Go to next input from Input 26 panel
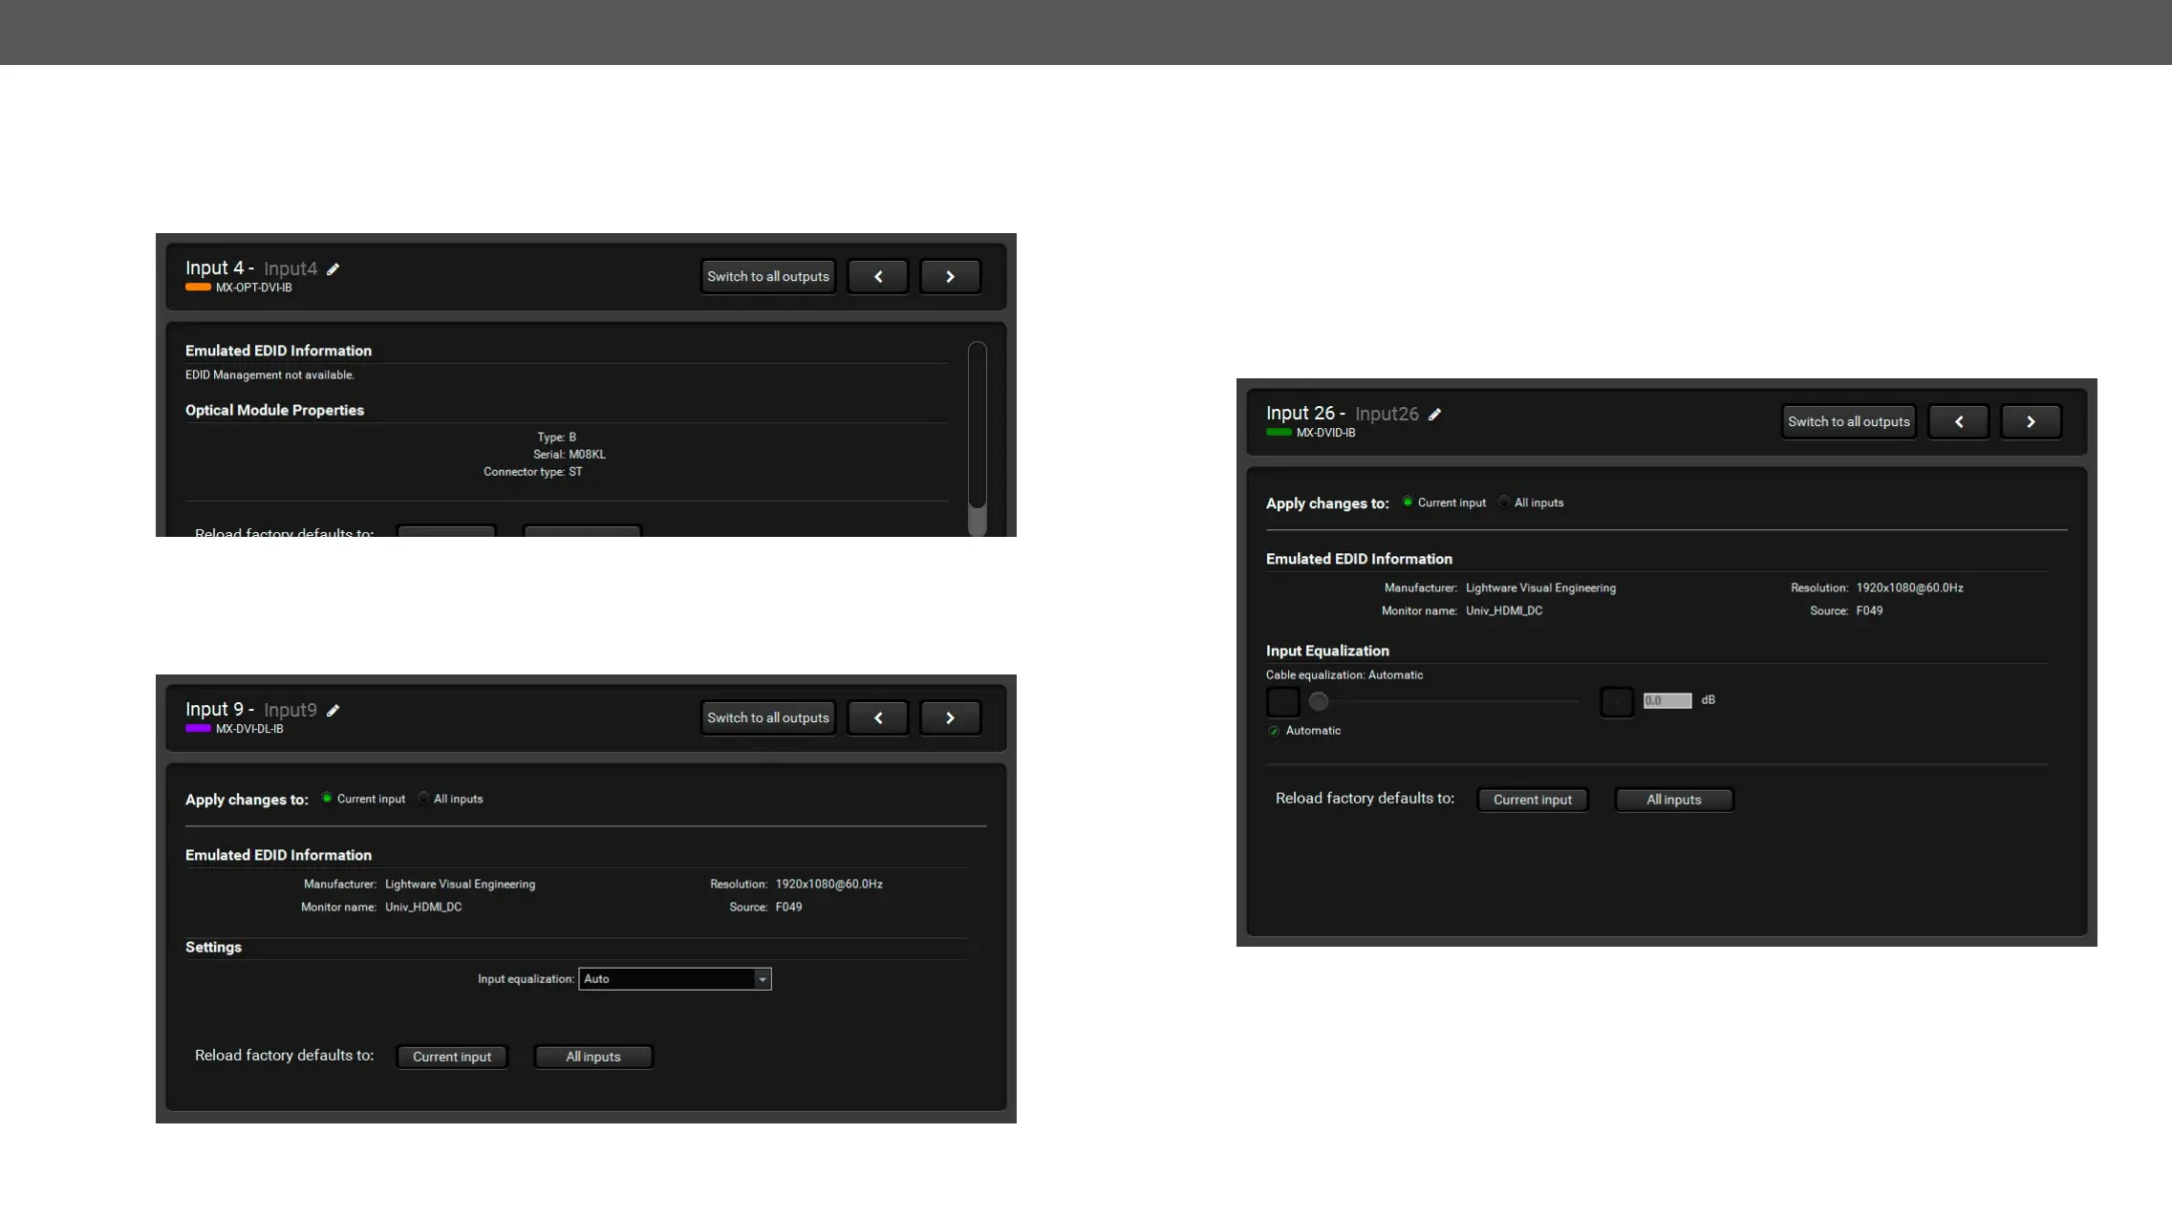 point(2031,422)
